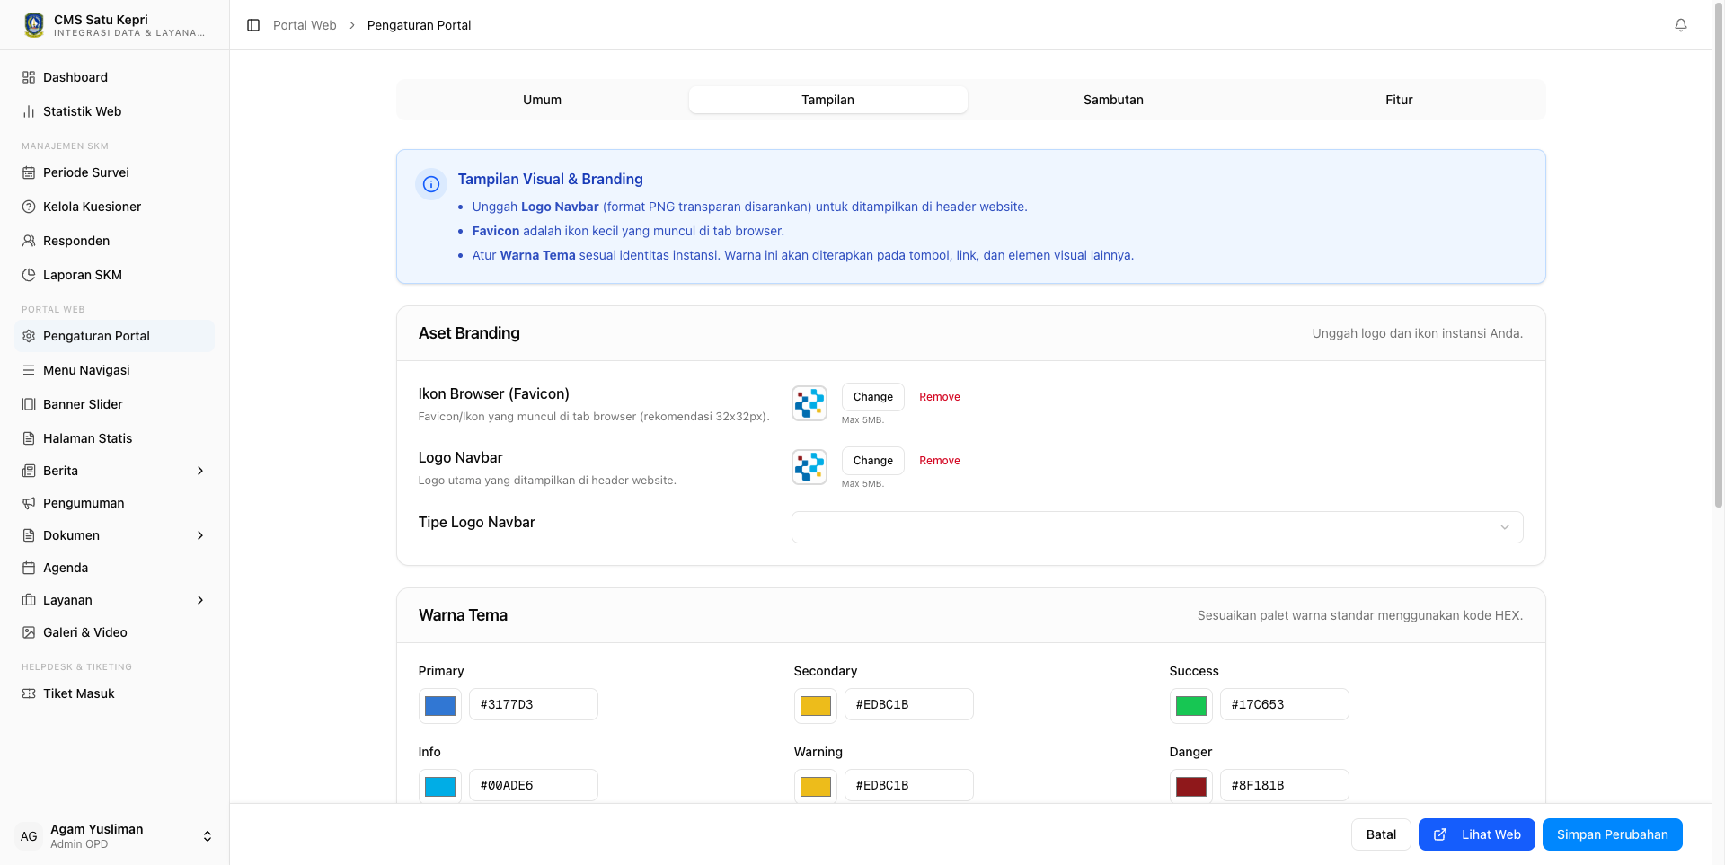Change the Favicon image
This screenshot has height=865, width=1725.
[872, 397]
